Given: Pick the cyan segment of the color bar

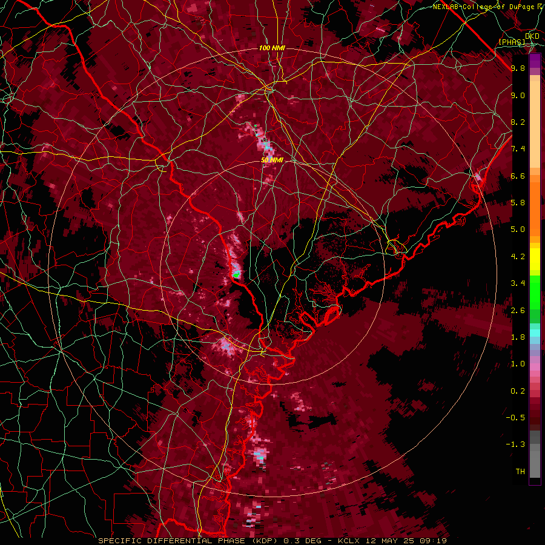Looking at the screenshot, I should coord(535,333).
